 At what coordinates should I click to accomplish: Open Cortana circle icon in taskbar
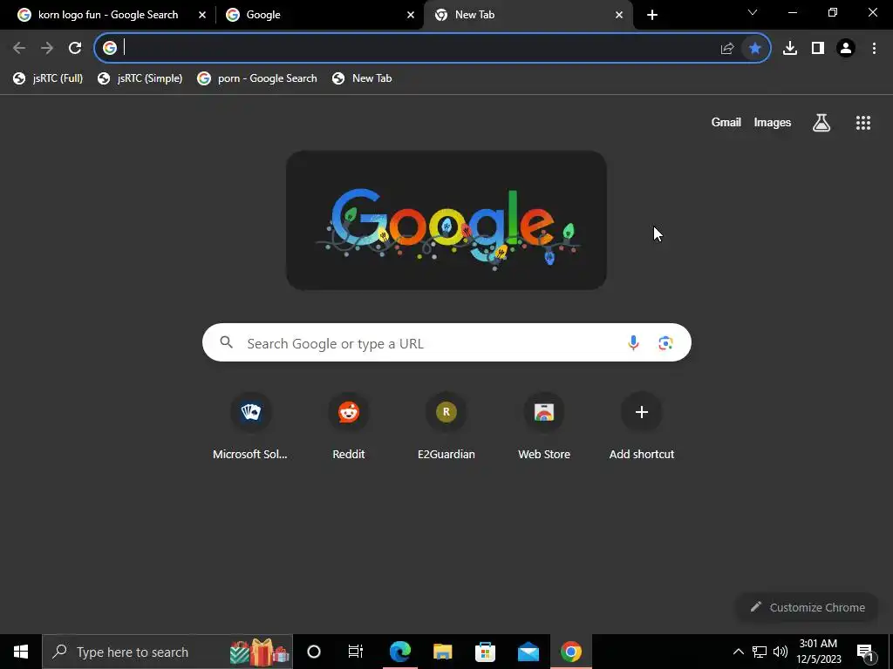(314, 652)
